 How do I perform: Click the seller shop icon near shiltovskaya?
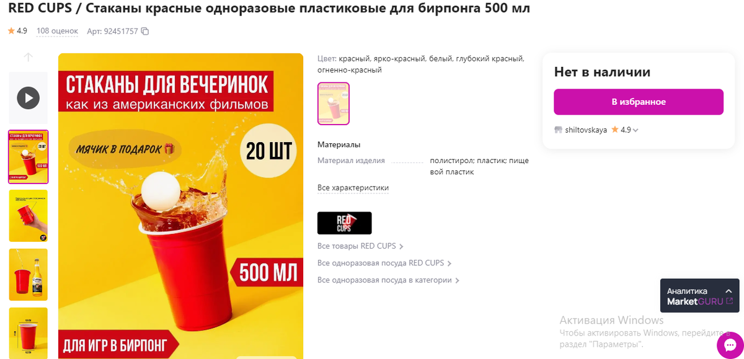(558, 130)
